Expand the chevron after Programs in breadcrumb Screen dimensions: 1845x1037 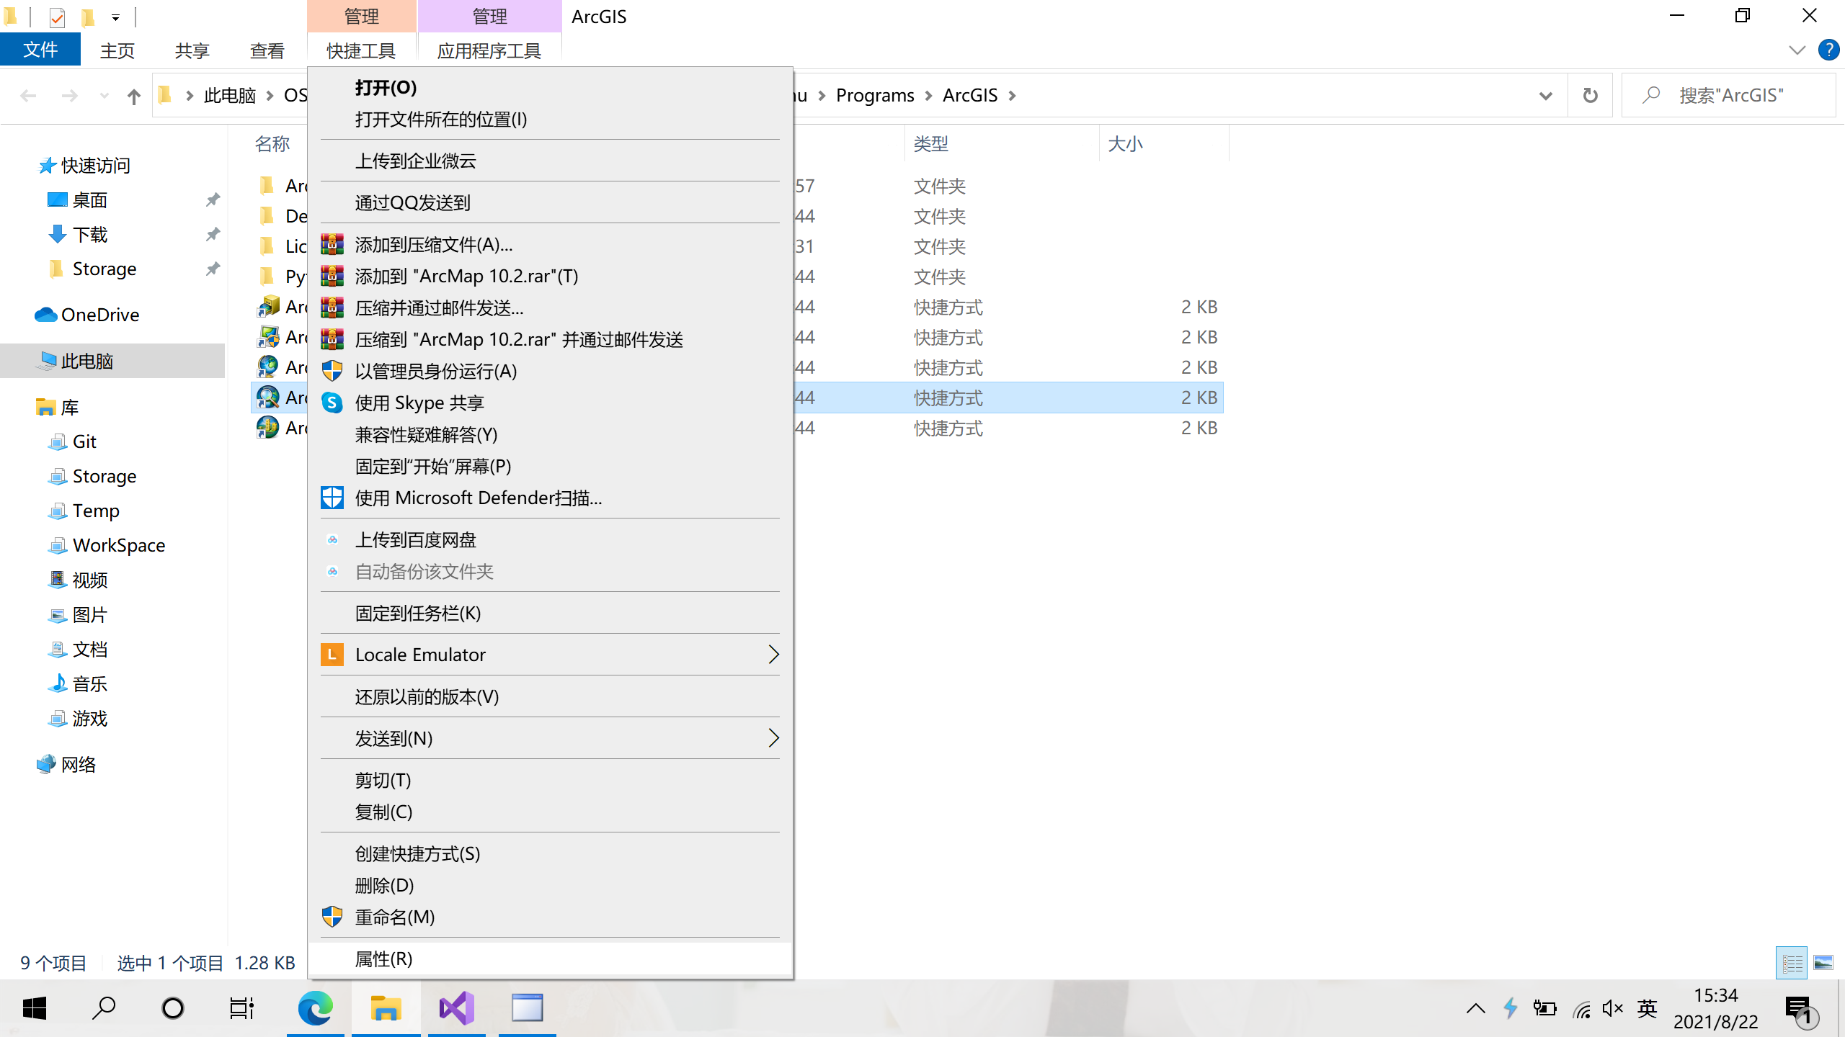click(928, 96)
